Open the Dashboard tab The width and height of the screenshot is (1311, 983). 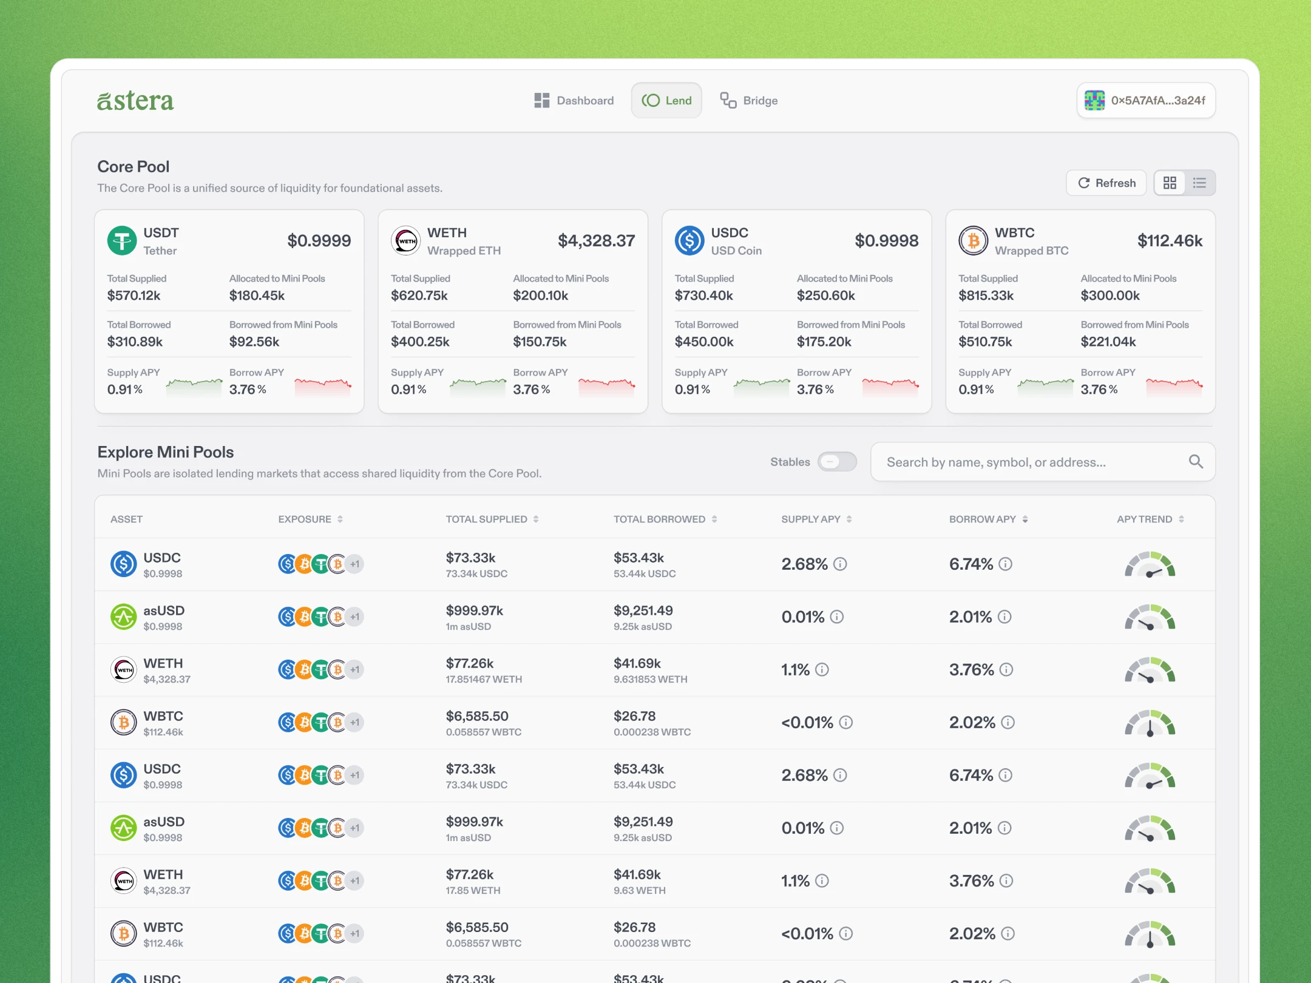pos(574,101)
